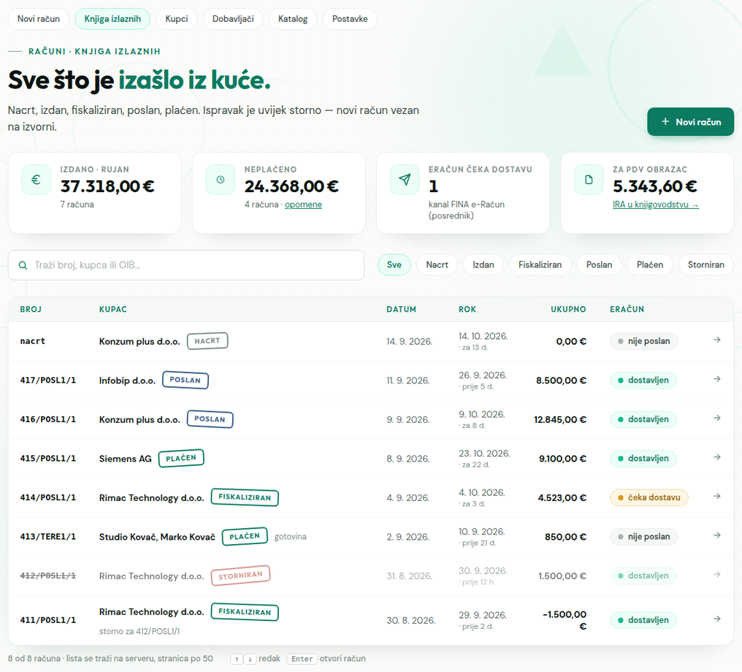The width and height of the screenshot is (742, 672).
Task: Filter list by Izdan status
Action: (x=483, y=265)
